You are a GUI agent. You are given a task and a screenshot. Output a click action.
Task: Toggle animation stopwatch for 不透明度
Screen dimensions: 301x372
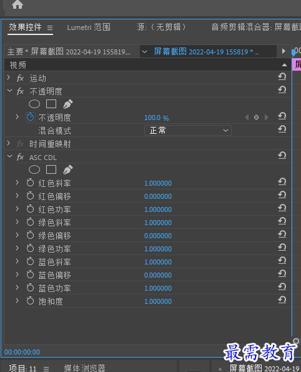(x=31, y=117)
